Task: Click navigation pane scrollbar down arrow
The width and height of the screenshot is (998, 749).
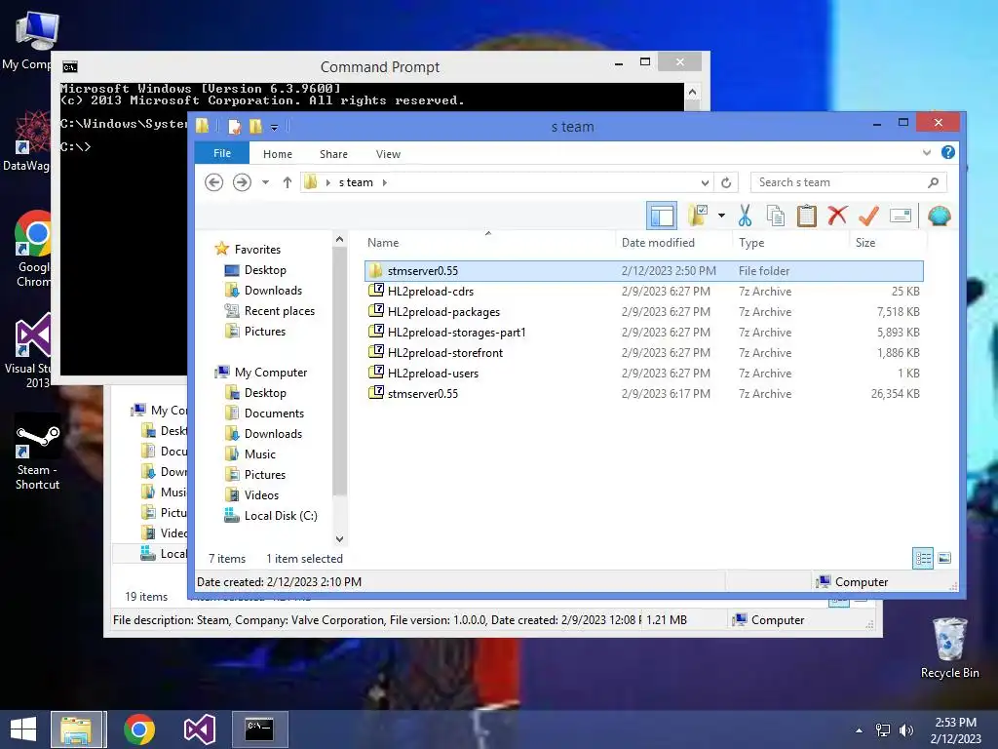Action: click(x=340, y=538)
